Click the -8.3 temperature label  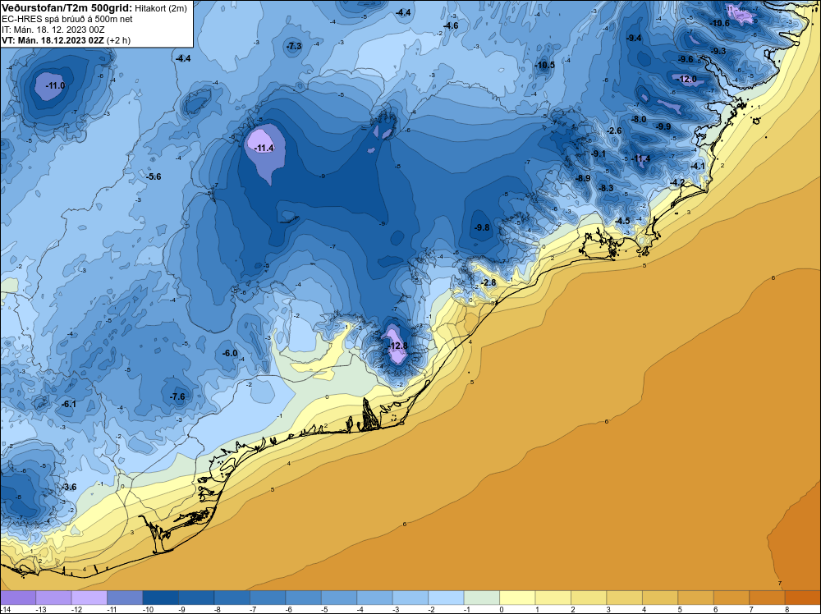coord(606,188)
